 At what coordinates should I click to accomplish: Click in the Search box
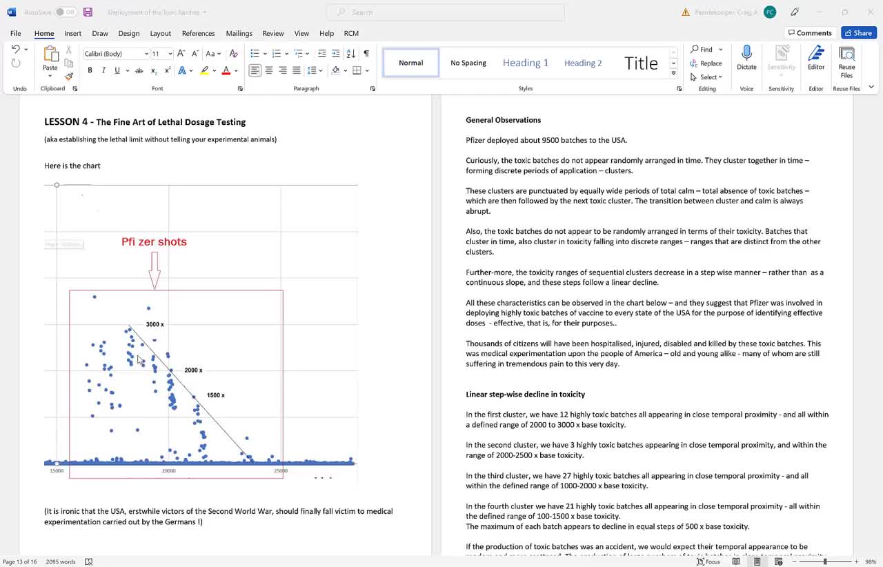(446, 12)
